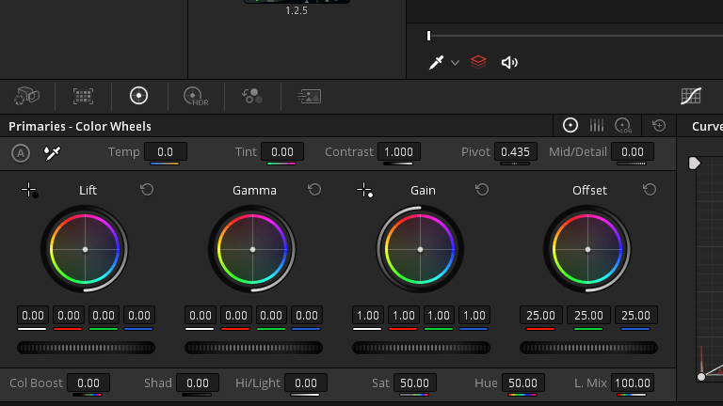Click the 1.2.5 clip label
The image size is (723, 406).
pyautogui.click(x=297, y=10)
